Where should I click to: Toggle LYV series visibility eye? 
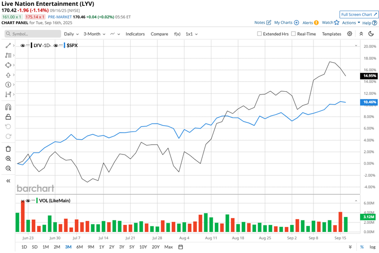(22, 46)
